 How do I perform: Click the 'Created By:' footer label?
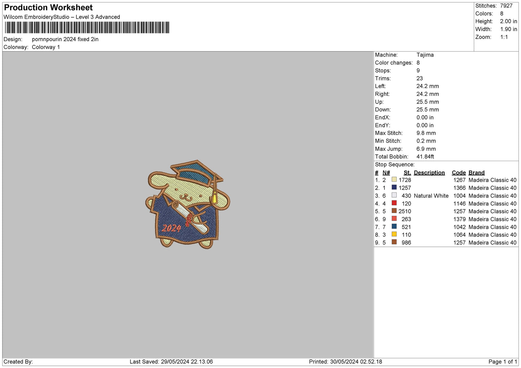click(x=18, y=362)
